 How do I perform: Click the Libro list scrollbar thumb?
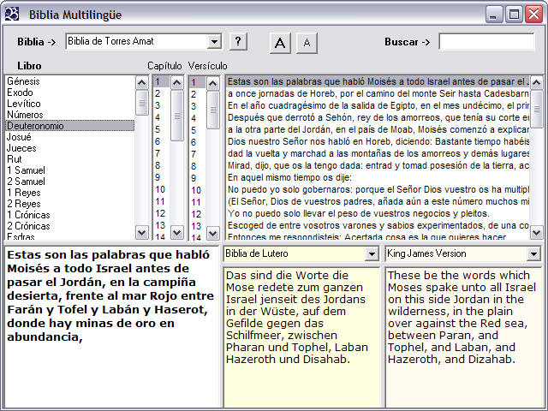click(142, 103)
